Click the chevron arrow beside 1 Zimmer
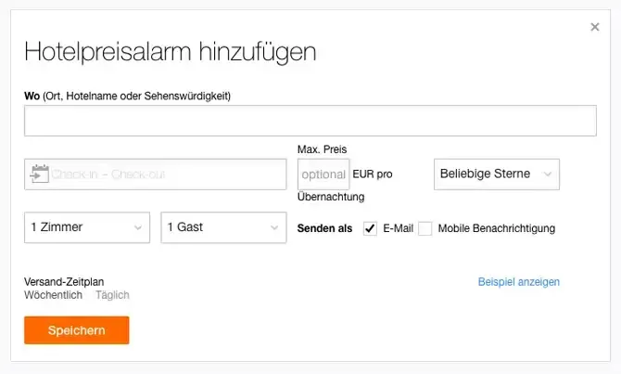The width and height of the screenshot is (621, 374). point(138,227)
